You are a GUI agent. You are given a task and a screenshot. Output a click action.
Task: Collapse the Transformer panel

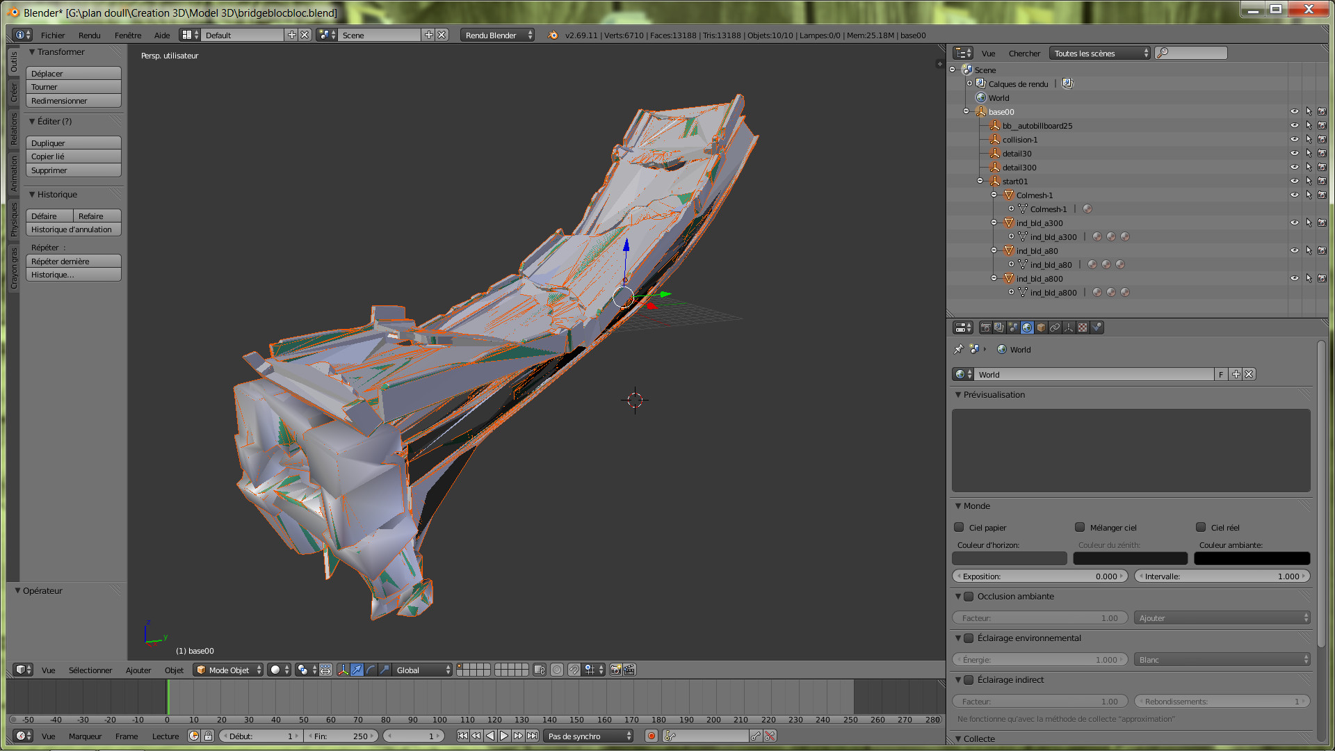tap(32, 52)
